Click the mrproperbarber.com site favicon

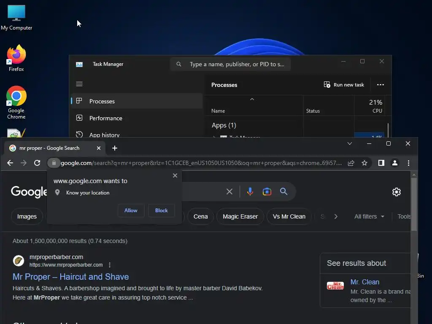click(x=19, y=260)
